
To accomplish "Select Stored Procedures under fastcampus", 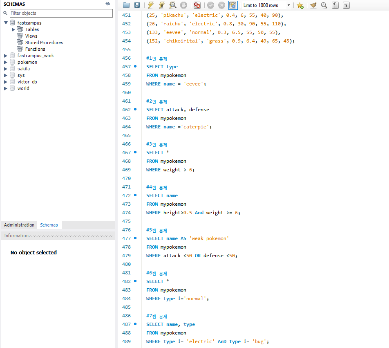I will (44, 43).
